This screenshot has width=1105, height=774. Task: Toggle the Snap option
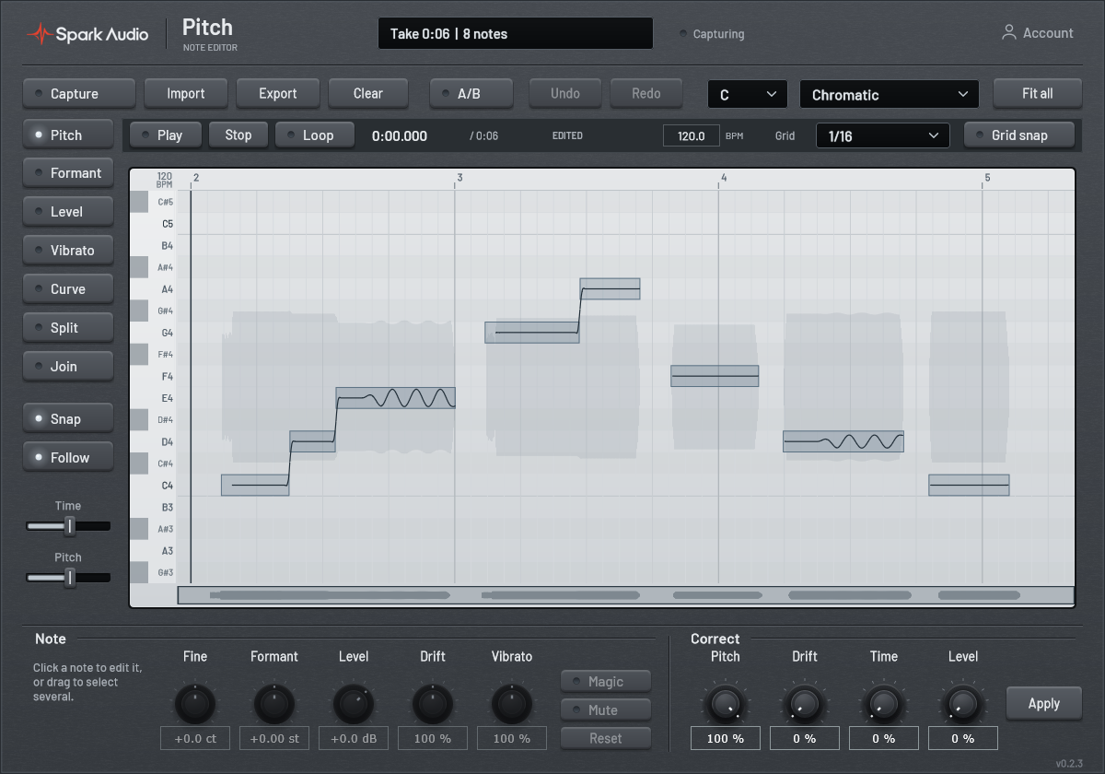coord(68,419)
